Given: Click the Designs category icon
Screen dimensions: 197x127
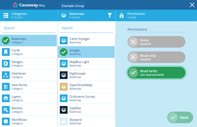Looking at the screenshot, I should click(6, 64).
